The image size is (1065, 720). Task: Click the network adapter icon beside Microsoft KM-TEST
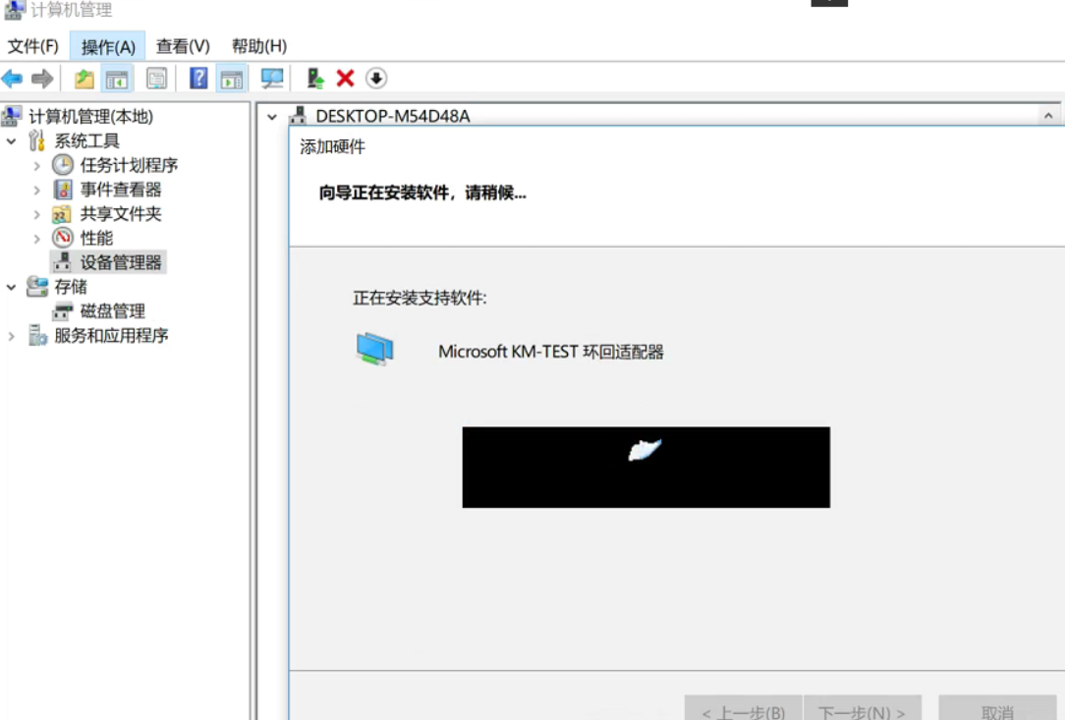pyautogui.click(x=374, y=349)
